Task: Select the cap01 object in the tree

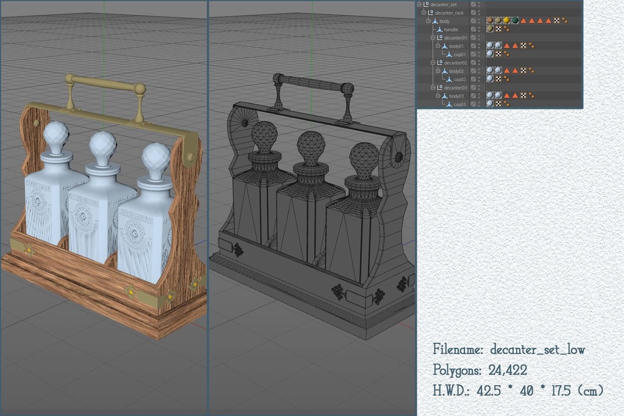Action: tap(459, 54)
